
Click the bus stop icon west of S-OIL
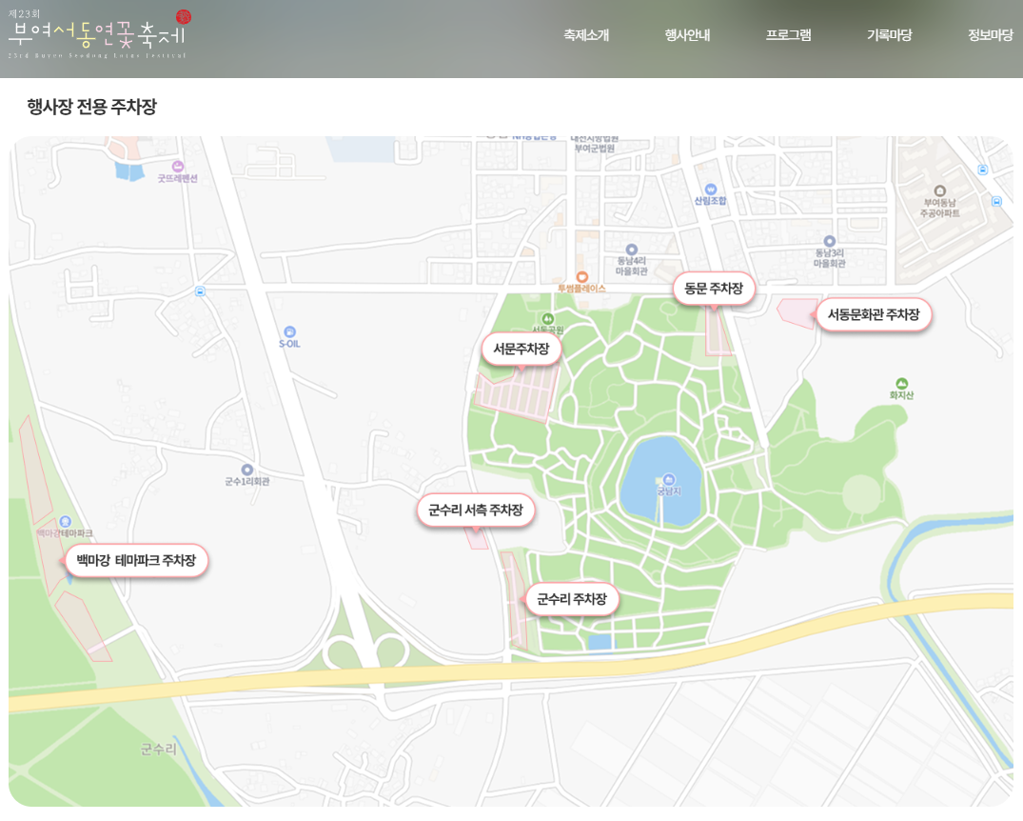[x=200, y=291]
